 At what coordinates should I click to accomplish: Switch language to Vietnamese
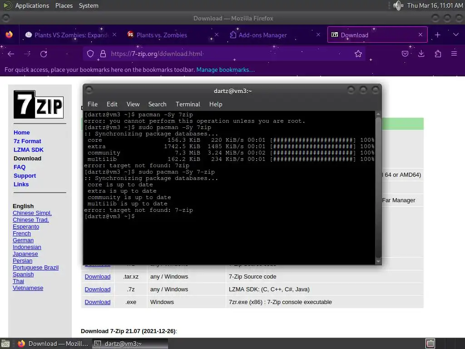pyautogui.click(x=28, y=288)
